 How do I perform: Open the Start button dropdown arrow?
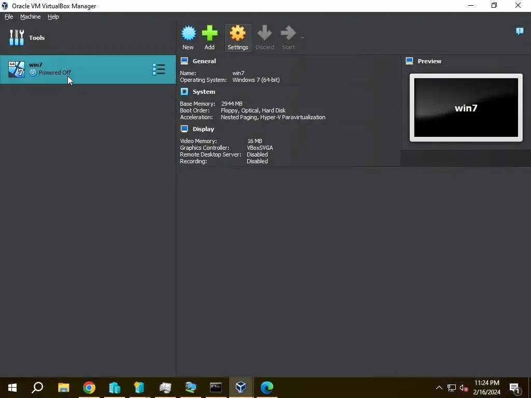click(302, 37)
